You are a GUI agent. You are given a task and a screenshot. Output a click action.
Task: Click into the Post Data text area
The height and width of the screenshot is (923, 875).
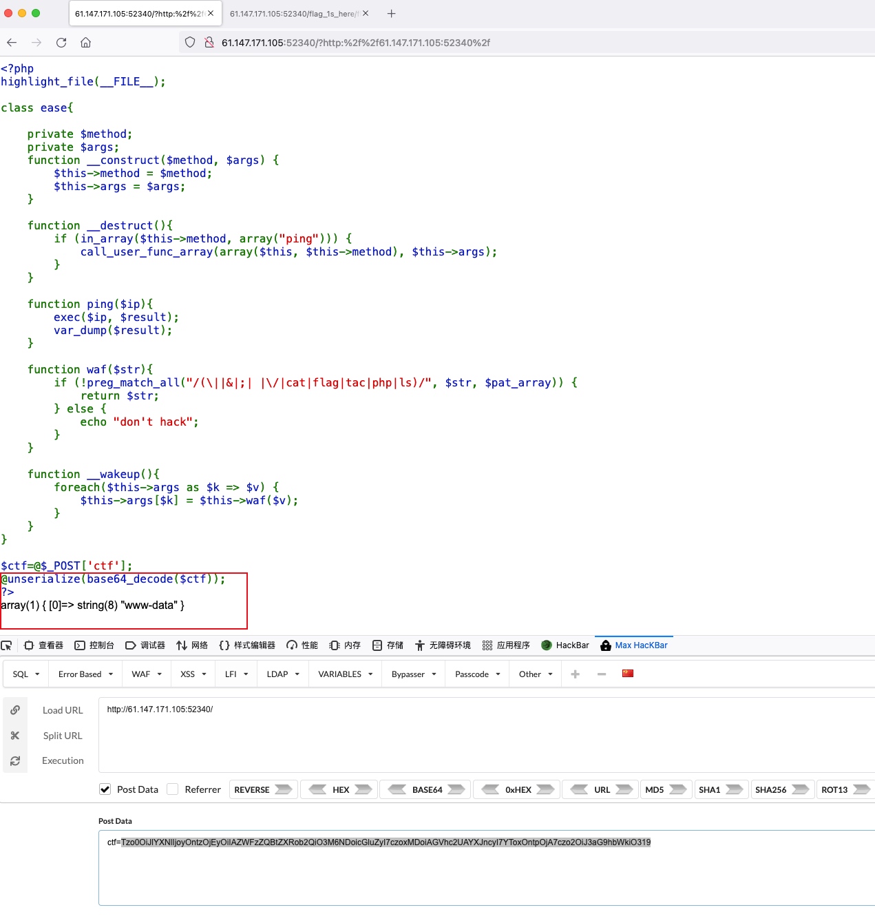(x=487, y=868)
